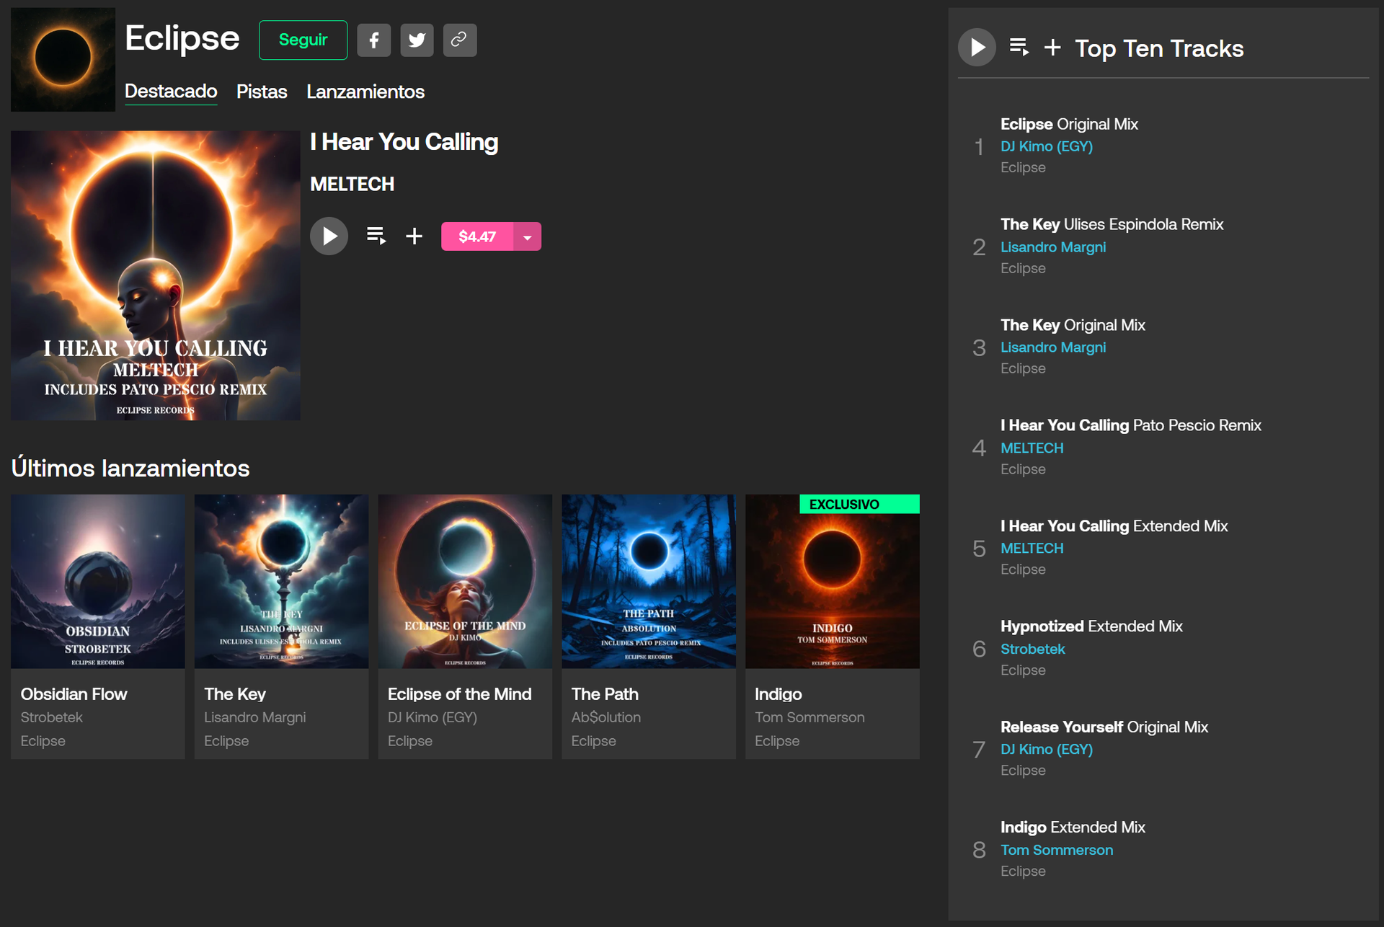This screenshot has height=927, width=1384.
Task: Add I Hear You Calling to playlist
Action: coord(414,236)
